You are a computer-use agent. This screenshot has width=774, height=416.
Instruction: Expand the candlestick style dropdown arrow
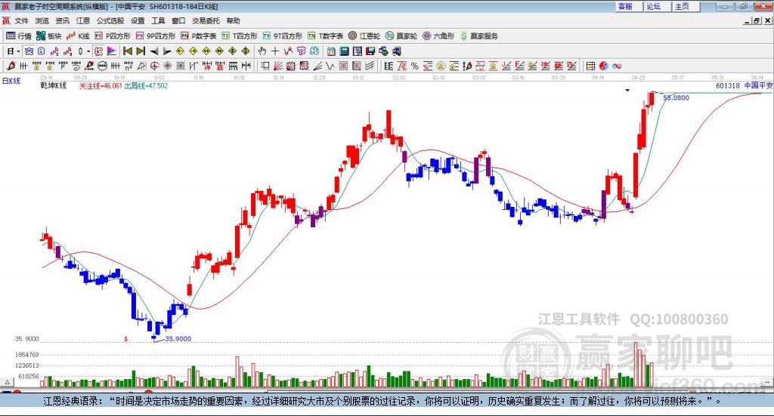pyautogui.click(x=88, y=51)
